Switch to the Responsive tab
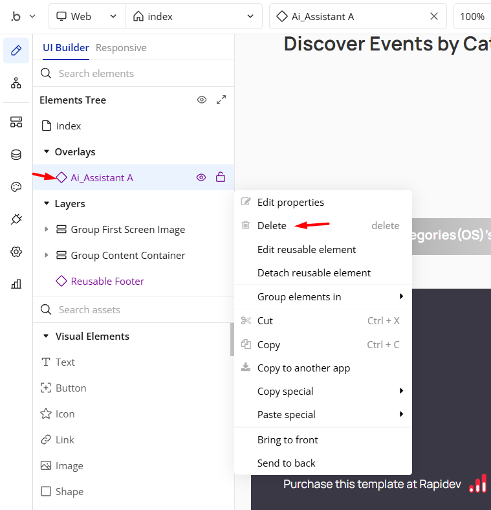The width and height of the screenshot is (491, 510). [x=121, y=48]
